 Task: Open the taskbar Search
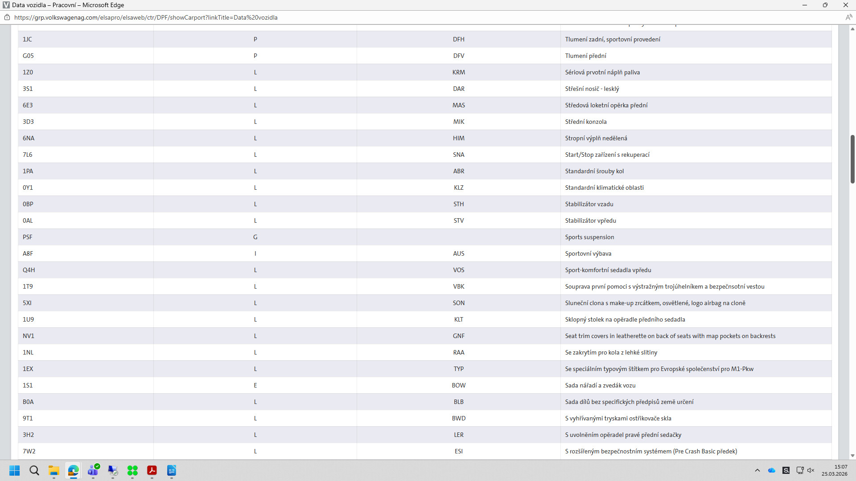34,470
